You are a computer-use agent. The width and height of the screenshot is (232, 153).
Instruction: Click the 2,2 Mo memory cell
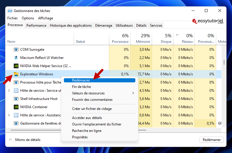[141, 58]
